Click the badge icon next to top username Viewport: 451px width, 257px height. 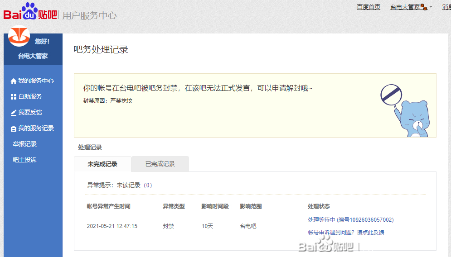tap(424, 7)
